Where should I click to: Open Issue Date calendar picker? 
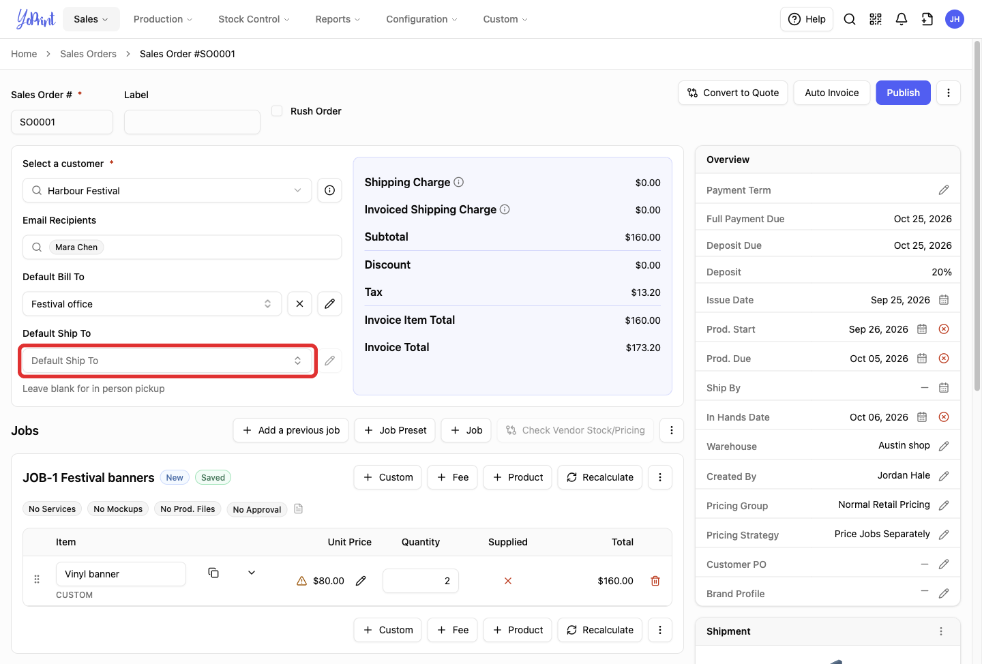944,300
